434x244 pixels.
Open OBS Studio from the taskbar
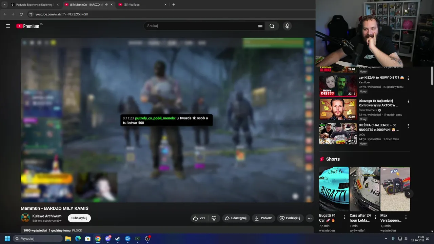pos(147,239)
